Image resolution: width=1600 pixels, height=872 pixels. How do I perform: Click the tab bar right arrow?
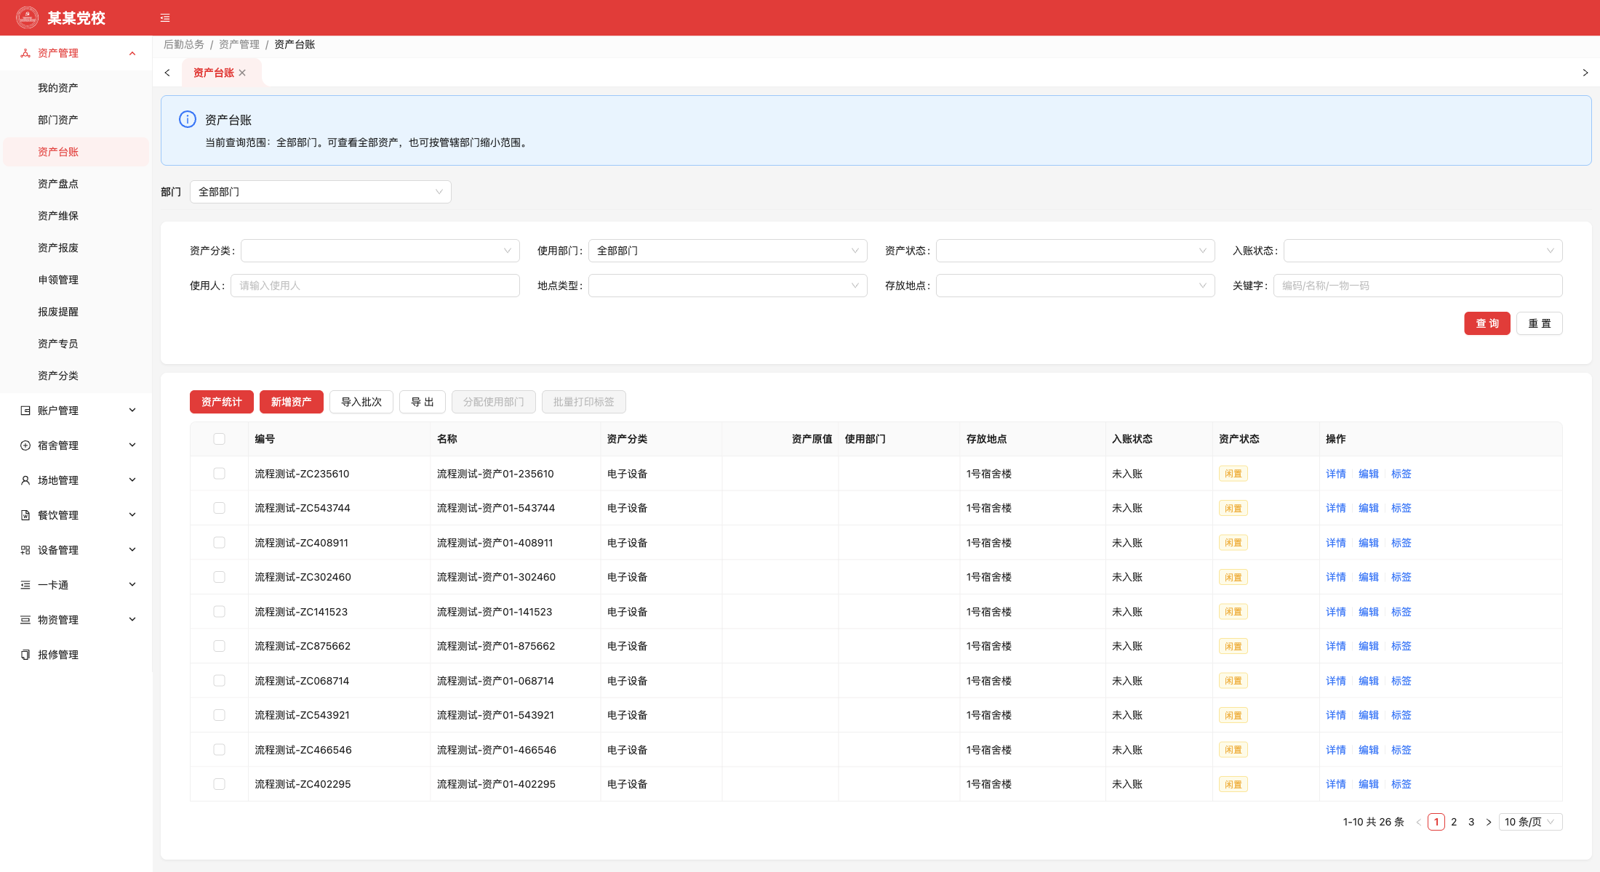point(1585,73)
